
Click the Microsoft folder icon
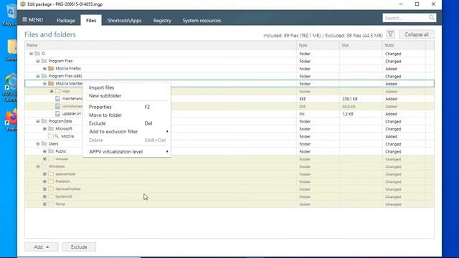51,129
